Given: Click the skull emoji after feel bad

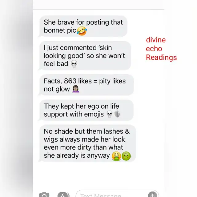Looking at the screenshot, I should click(74, 64).
